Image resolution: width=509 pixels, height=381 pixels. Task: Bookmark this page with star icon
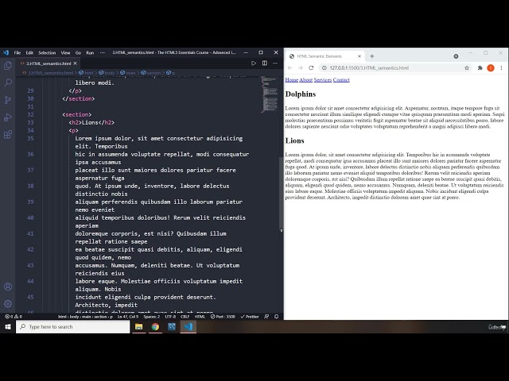point(467,68)
